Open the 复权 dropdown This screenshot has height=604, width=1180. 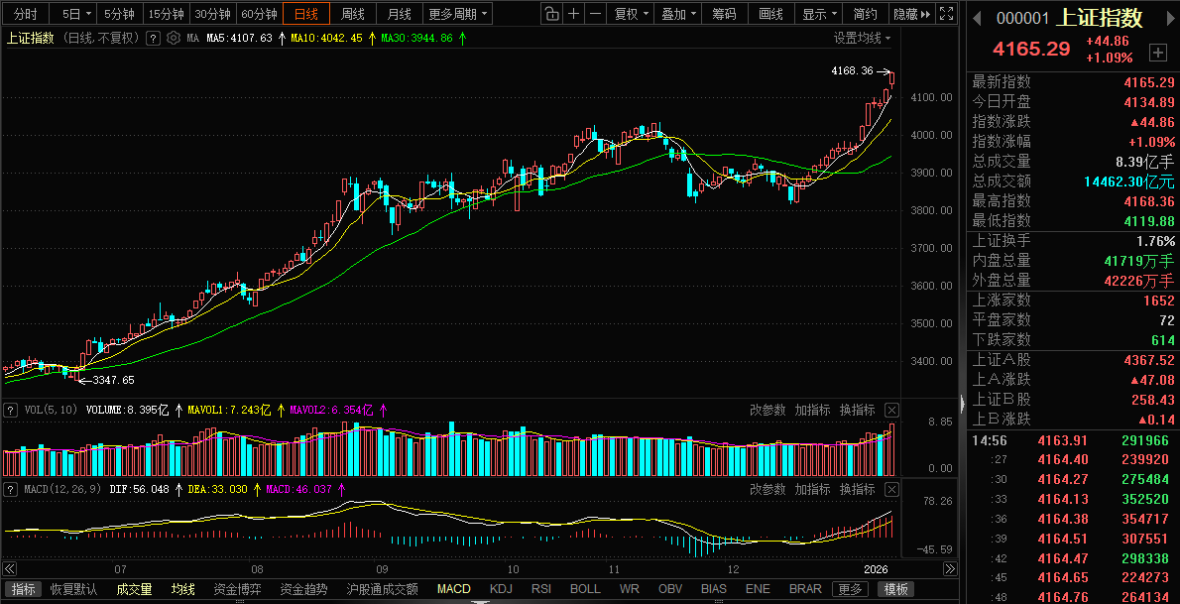click(x=632, y=14)
